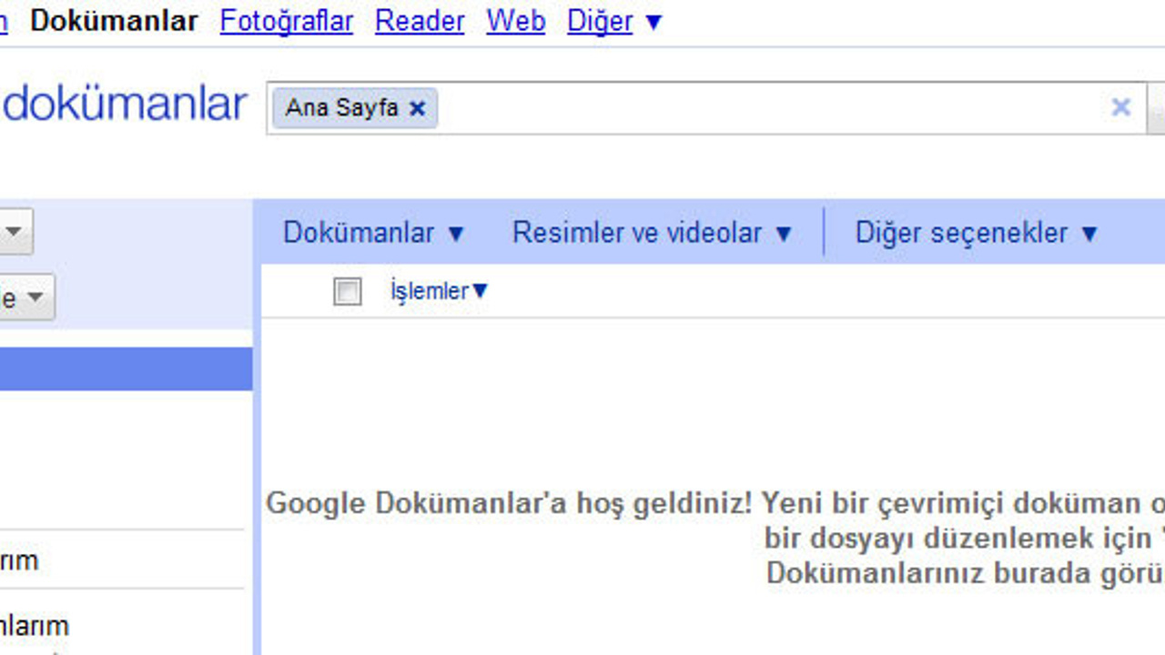Click the Ana Sayfa filter chip label

click(341, 107)
